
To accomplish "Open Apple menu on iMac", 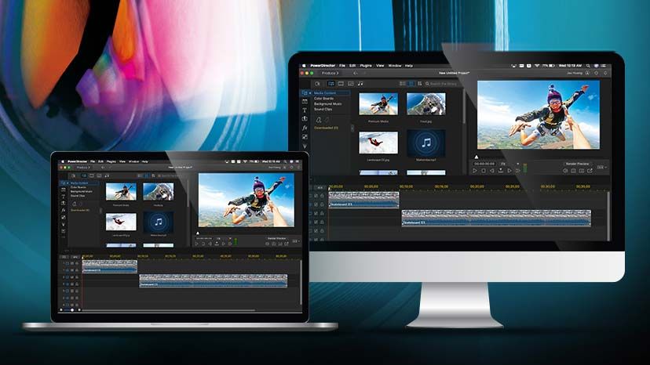I will coord(304,66).
